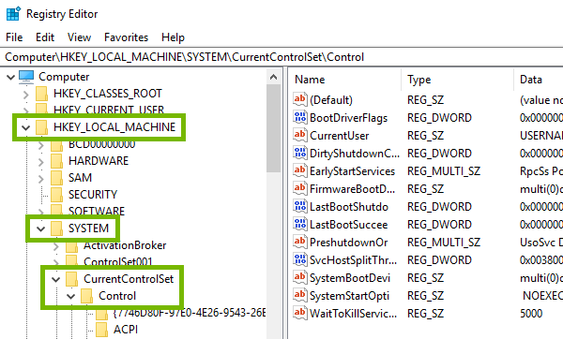Click the tree pane scrollbar thumb
Screen dimensions: 563x339
pos(274,128)
